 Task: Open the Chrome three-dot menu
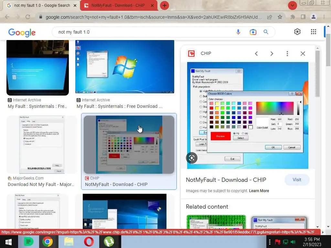click(x=324, y=17)
